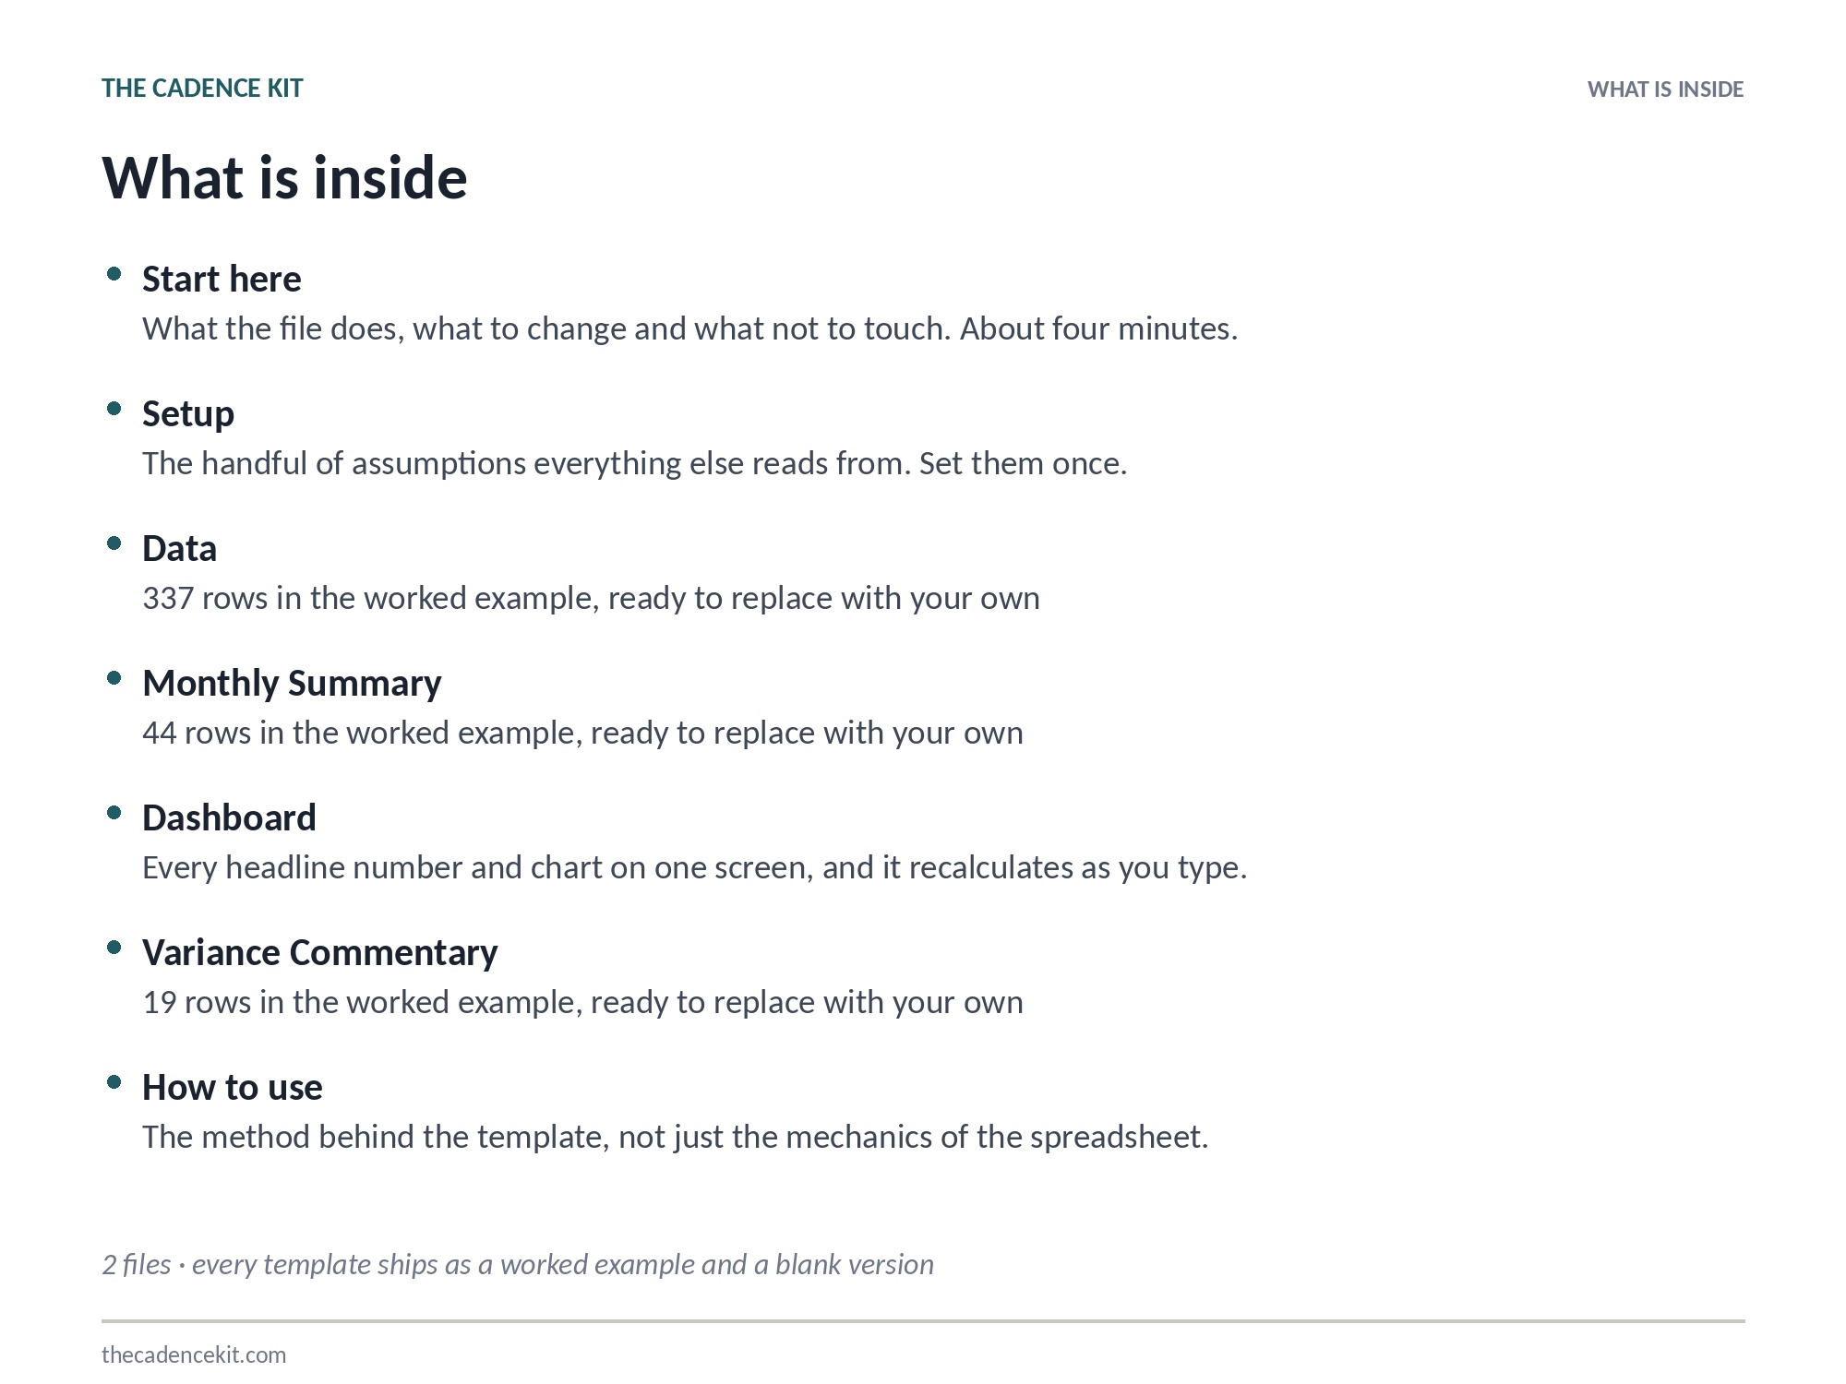Image resolution: width=1846 pixels, height=1384 pixels.
Task: Click the bullet dot beside Data
Action: tap(114, 543)
